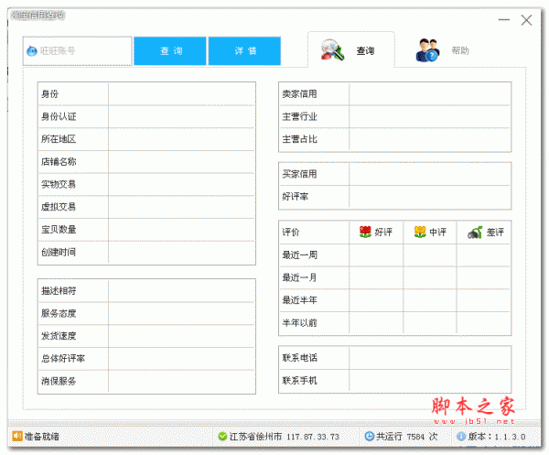Image resolution: width=549 pixels, height=455 pixels.
Task: Close the application window
Action: (526, 20)
